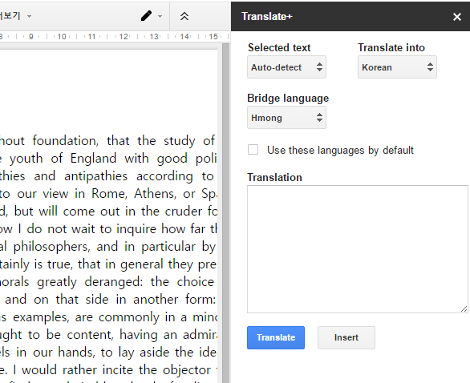The width and height of the screenshot is (470, 383).
Task: Enable Use these languages by default
Action: coord(253,149)
